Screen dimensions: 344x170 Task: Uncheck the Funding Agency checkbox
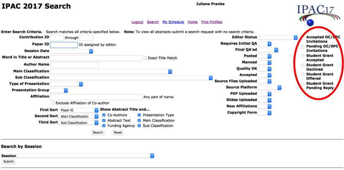104,126
